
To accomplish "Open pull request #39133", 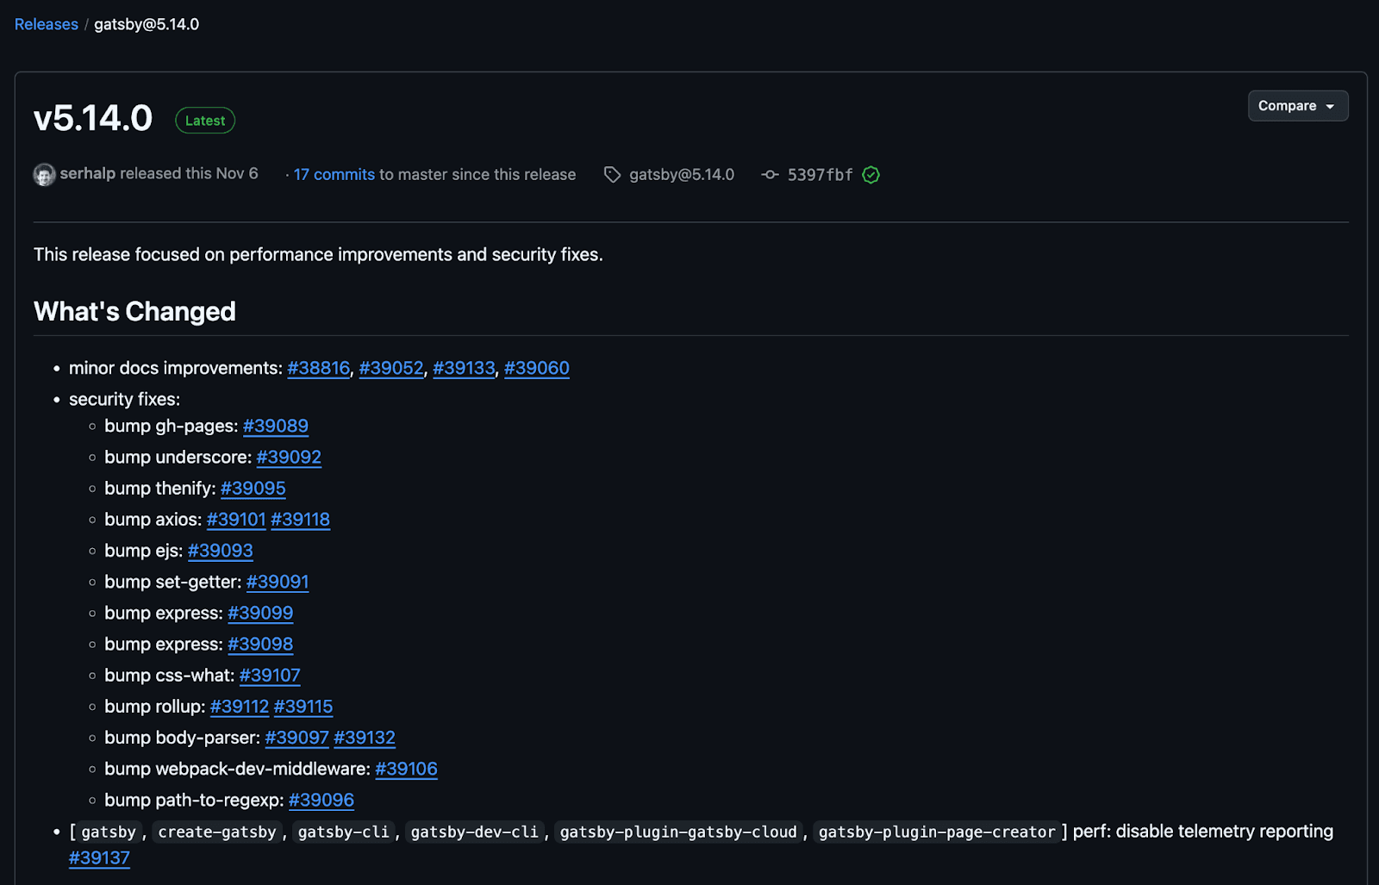I will (x=464, y=368).
